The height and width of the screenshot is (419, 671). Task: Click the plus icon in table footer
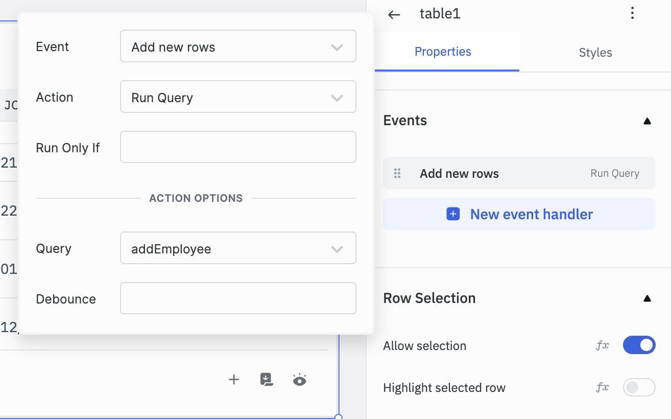[234, 379]
